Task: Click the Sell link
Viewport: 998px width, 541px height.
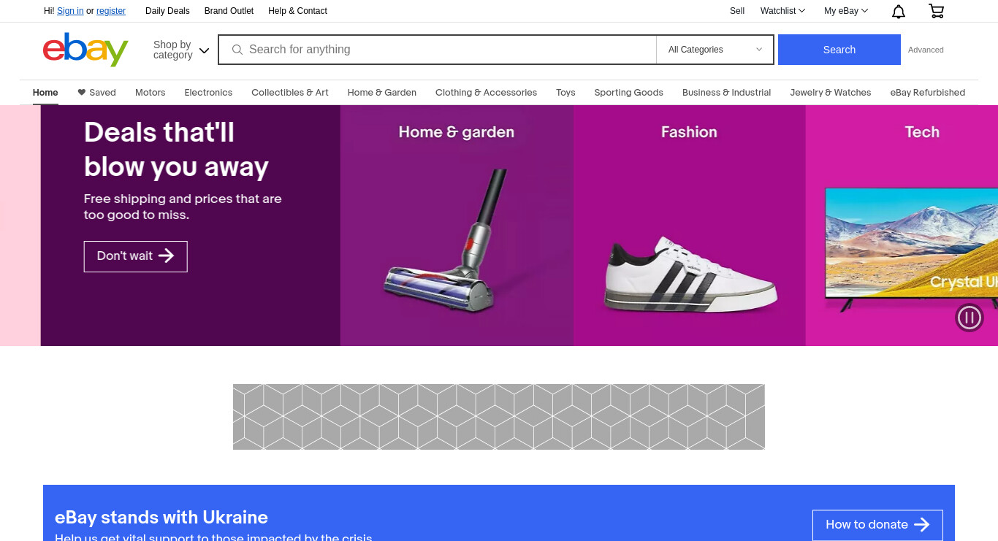Action: click(737, 11)
